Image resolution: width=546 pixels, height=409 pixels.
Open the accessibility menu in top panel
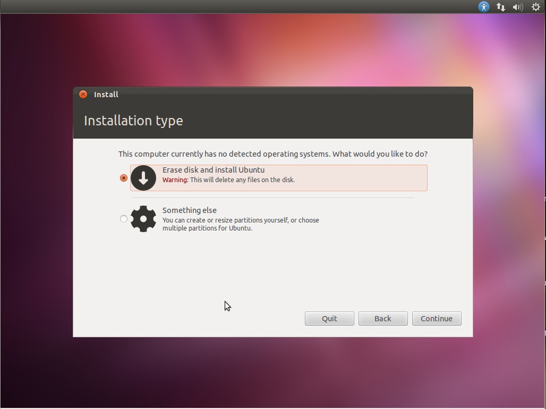[484, 6]
